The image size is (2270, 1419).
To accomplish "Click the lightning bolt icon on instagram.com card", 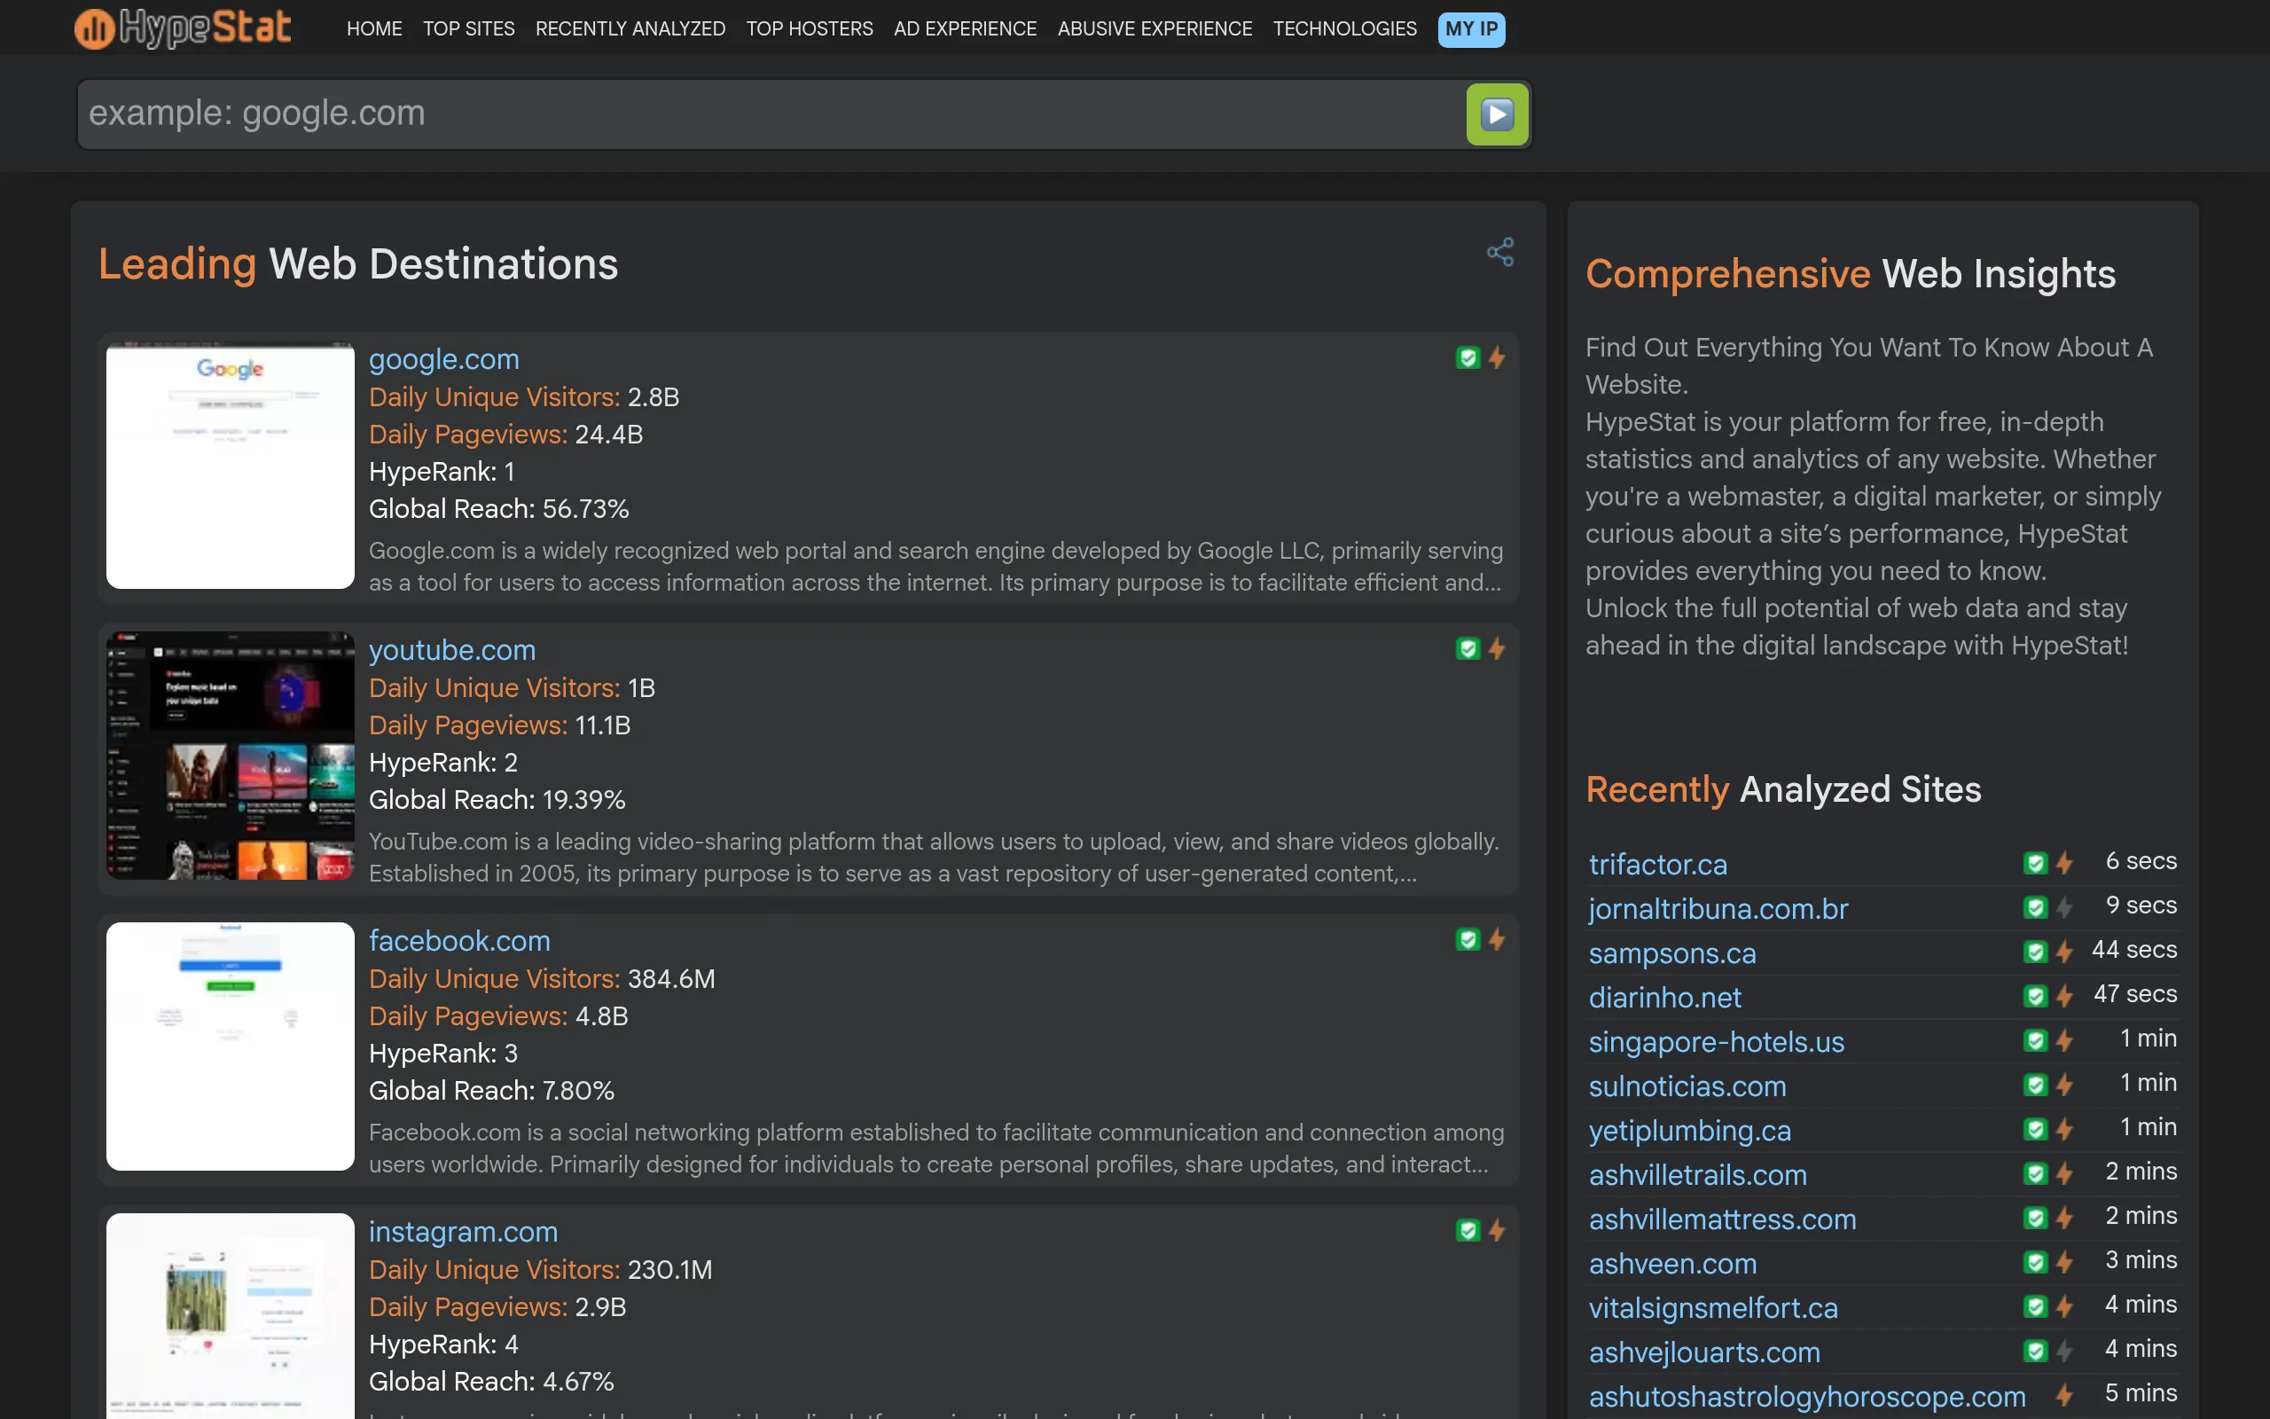I will tap(1497, 1230).
